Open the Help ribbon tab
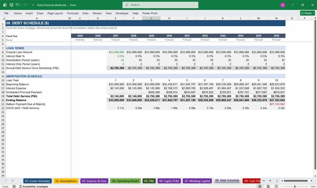The width and height of the screenshot is (317, 188). pos(135,13)
